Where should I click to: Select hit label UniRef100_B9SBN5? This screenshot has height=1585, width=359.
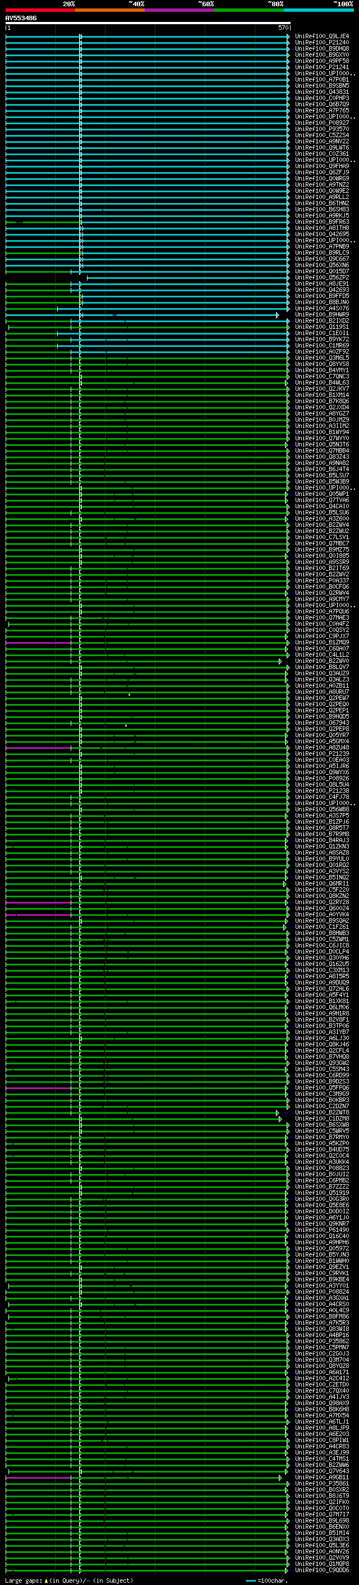[x=322, y=86]
